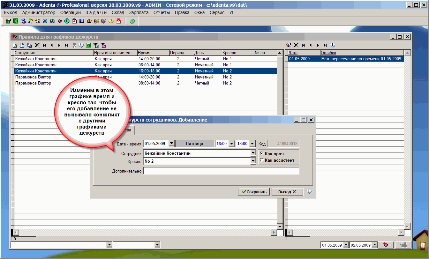Click the delete X icon in rules toolbar
429x259 pixels.
pyautogui.click(x=37, y=45)
